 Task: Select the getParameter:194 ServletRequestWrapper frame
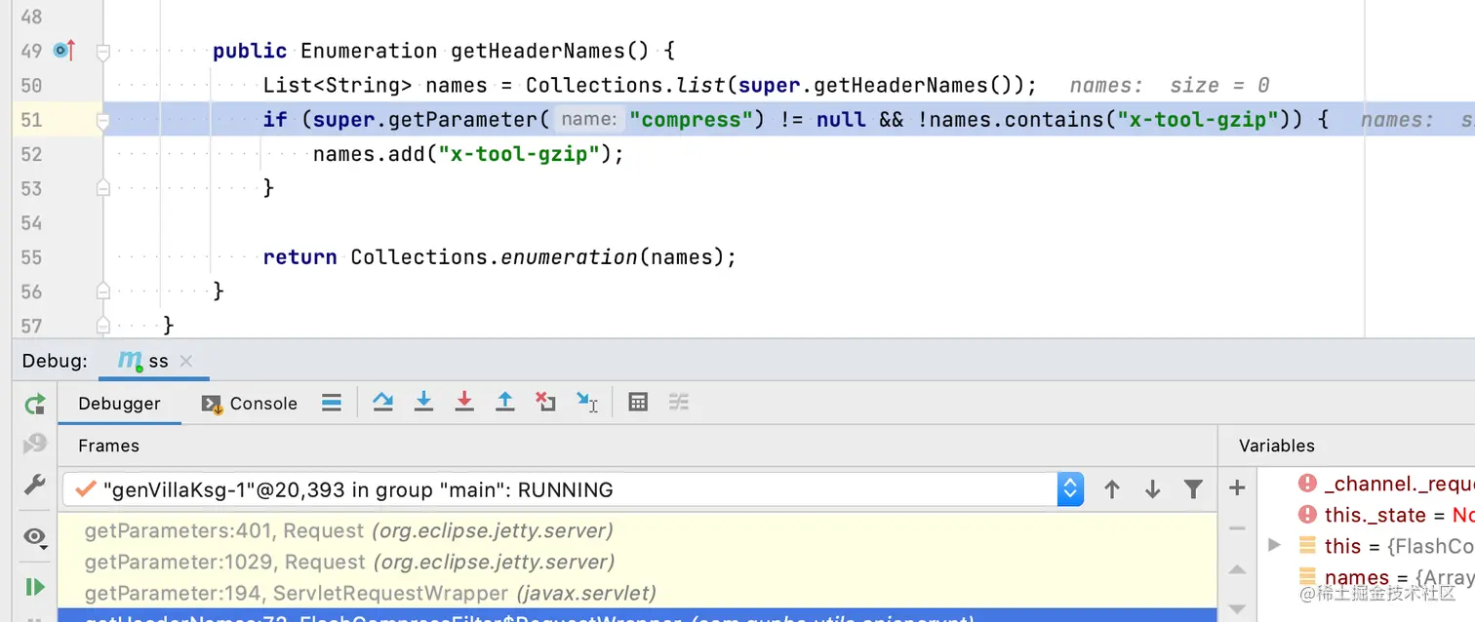[x=637, y=593]
